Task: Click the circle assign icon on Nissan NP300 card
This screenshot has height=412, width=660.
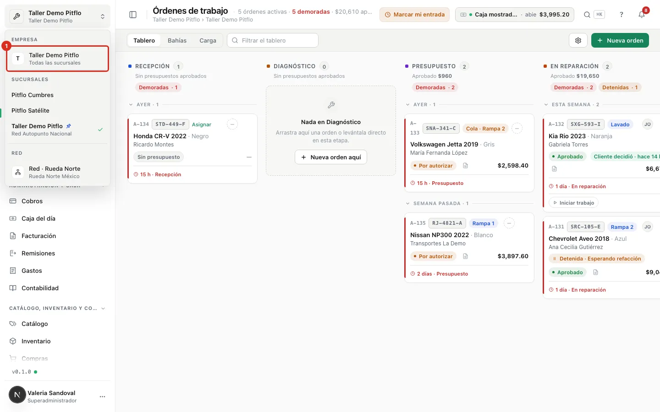Action: click(509, 223)
